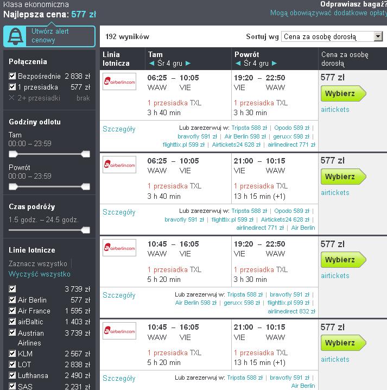Uncheck the Lufthansa airline filter
387x390 pixels.
click(x=12, y=375)
